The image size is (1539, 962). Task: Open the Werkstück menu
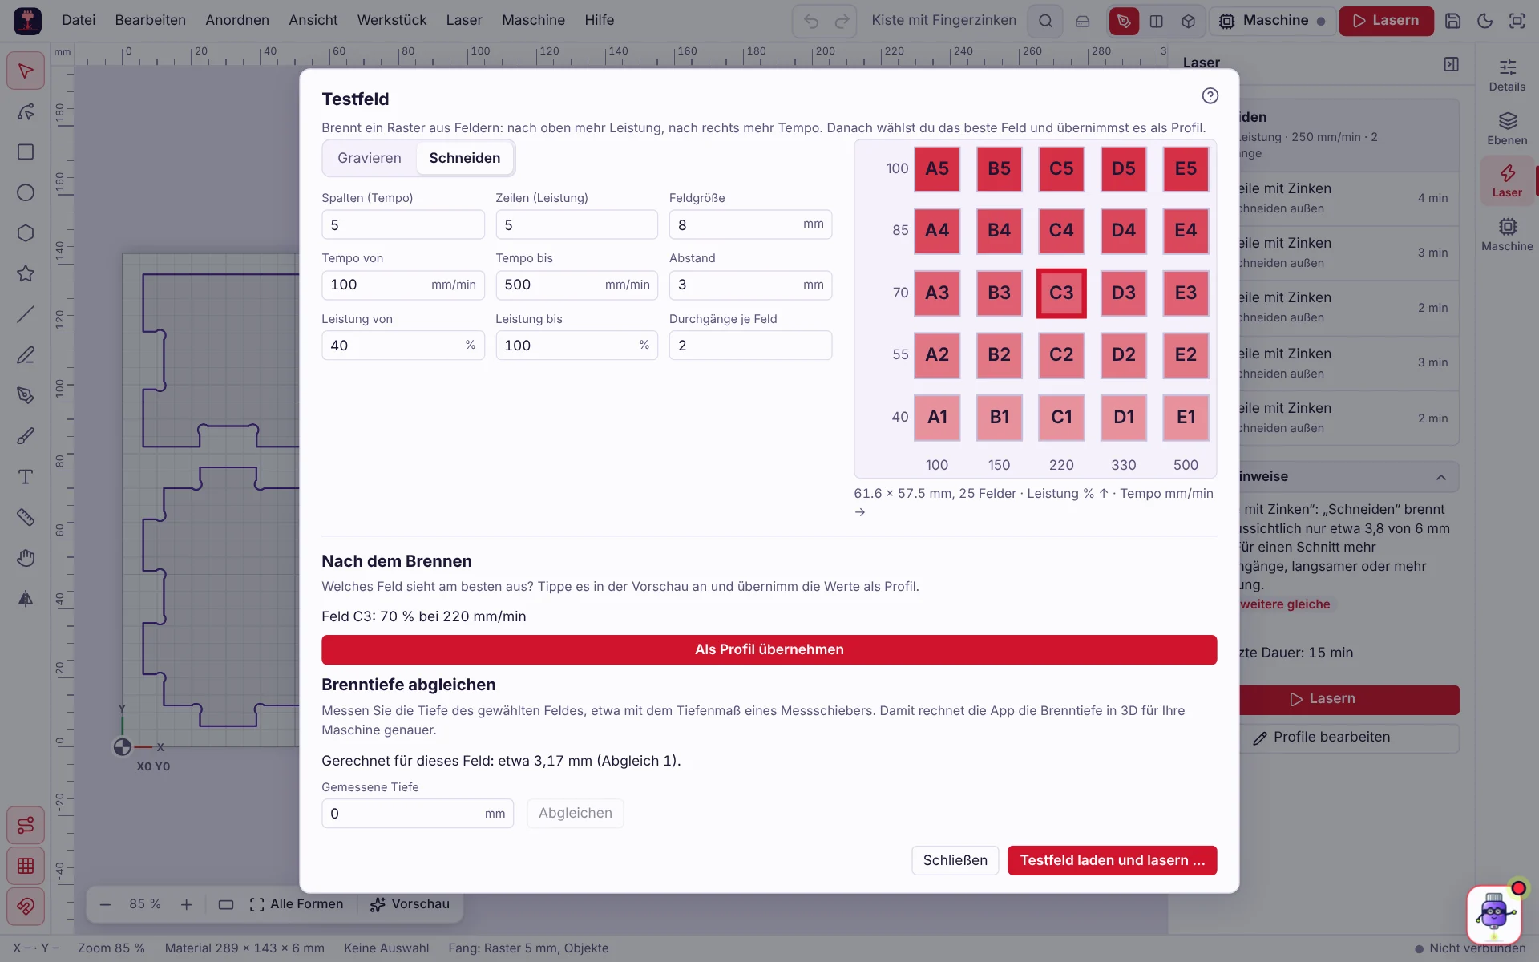click(392, 20)
